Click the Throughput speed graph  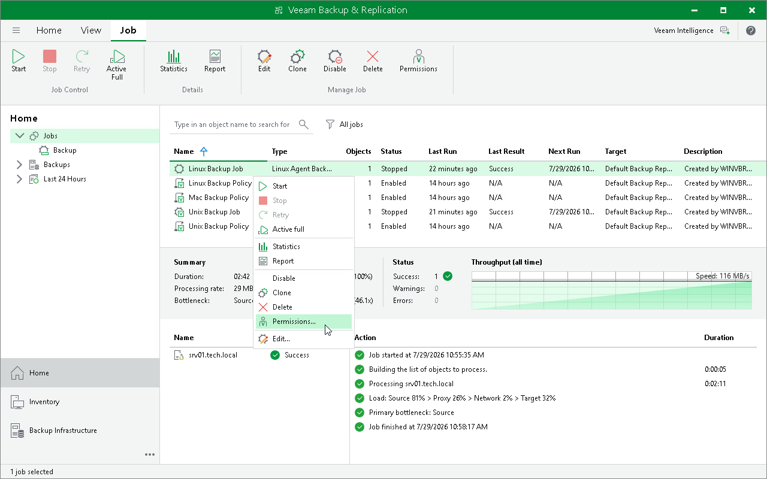(x=612, y=290)
